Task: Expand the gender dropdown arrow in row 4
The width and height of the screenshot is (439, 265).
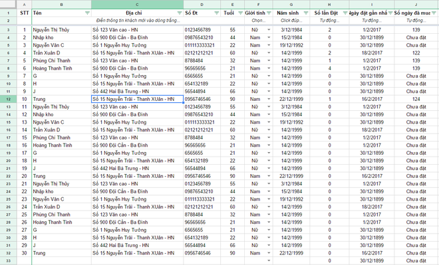Action: tap(269, 38)
